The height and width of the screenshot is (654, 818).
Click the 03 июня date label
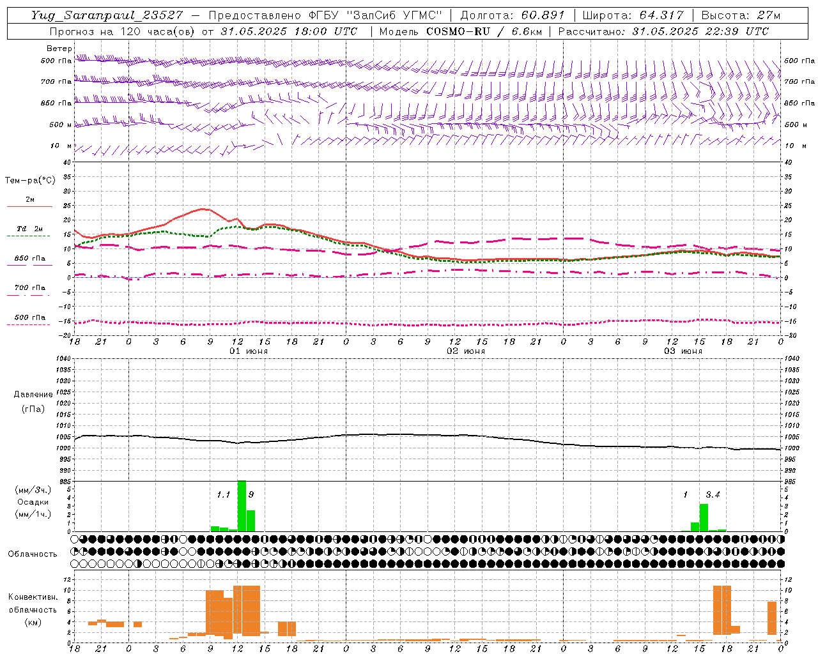[x=683, y=351]
